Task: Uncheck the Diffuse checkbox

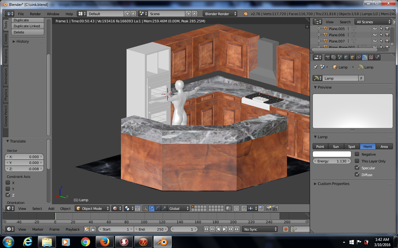Action: click(357, 175)
